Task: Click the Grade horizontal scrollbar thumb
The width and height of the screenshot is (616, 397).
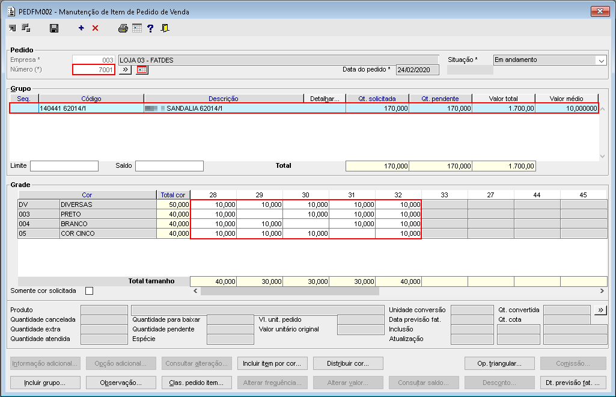Action: coord(290,291)
